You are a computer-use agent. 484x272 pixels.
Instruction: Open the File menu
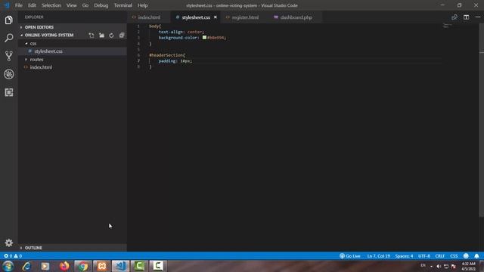click(x=19, y=5)
